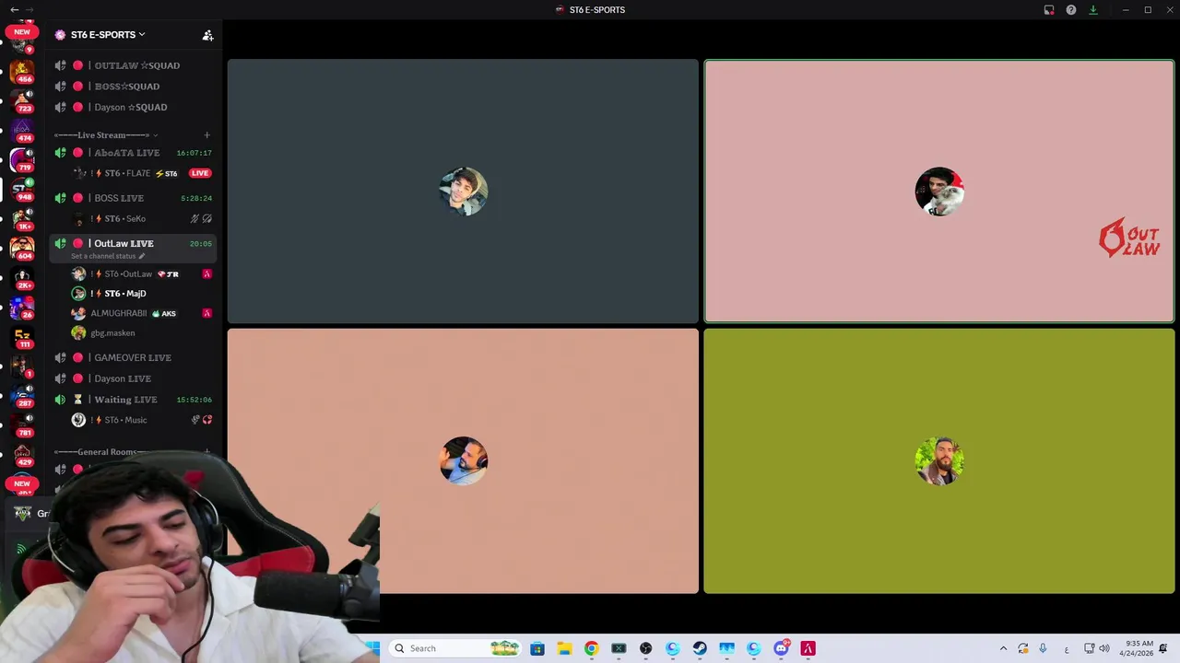Open server icon with 474 badge
The width and height of the screenshot is (1180, 663).
pos(22,130)
